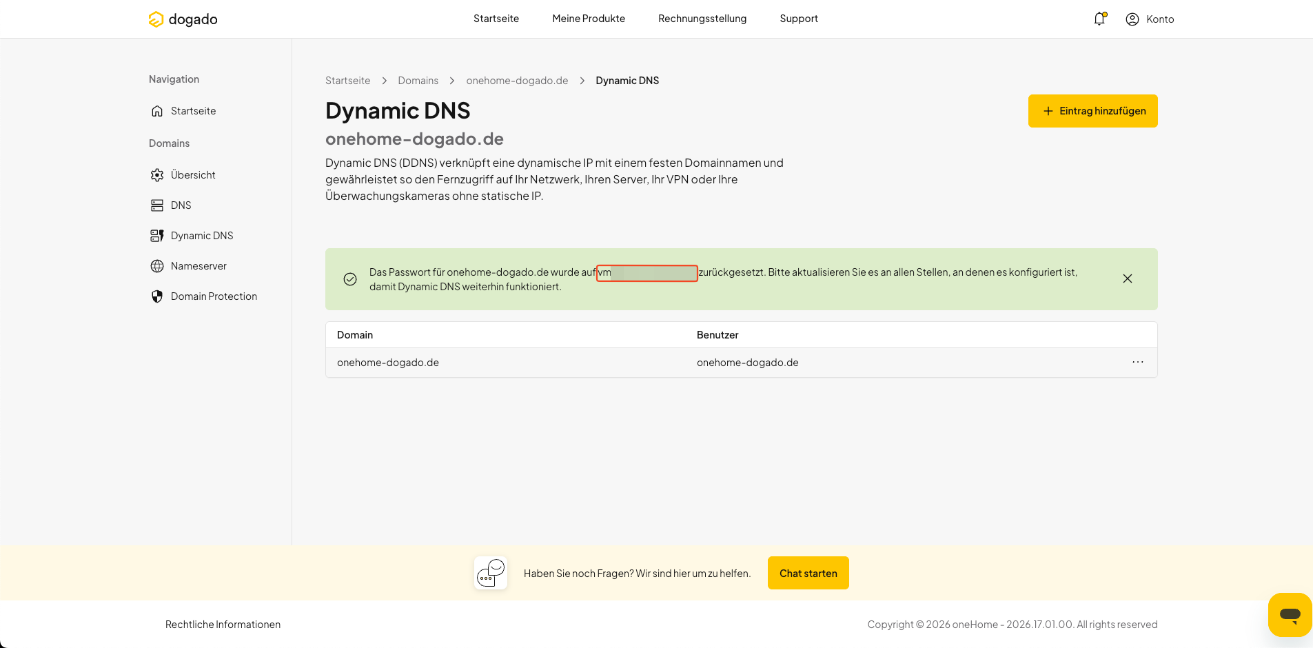Open Support menu

click(799, 19)
